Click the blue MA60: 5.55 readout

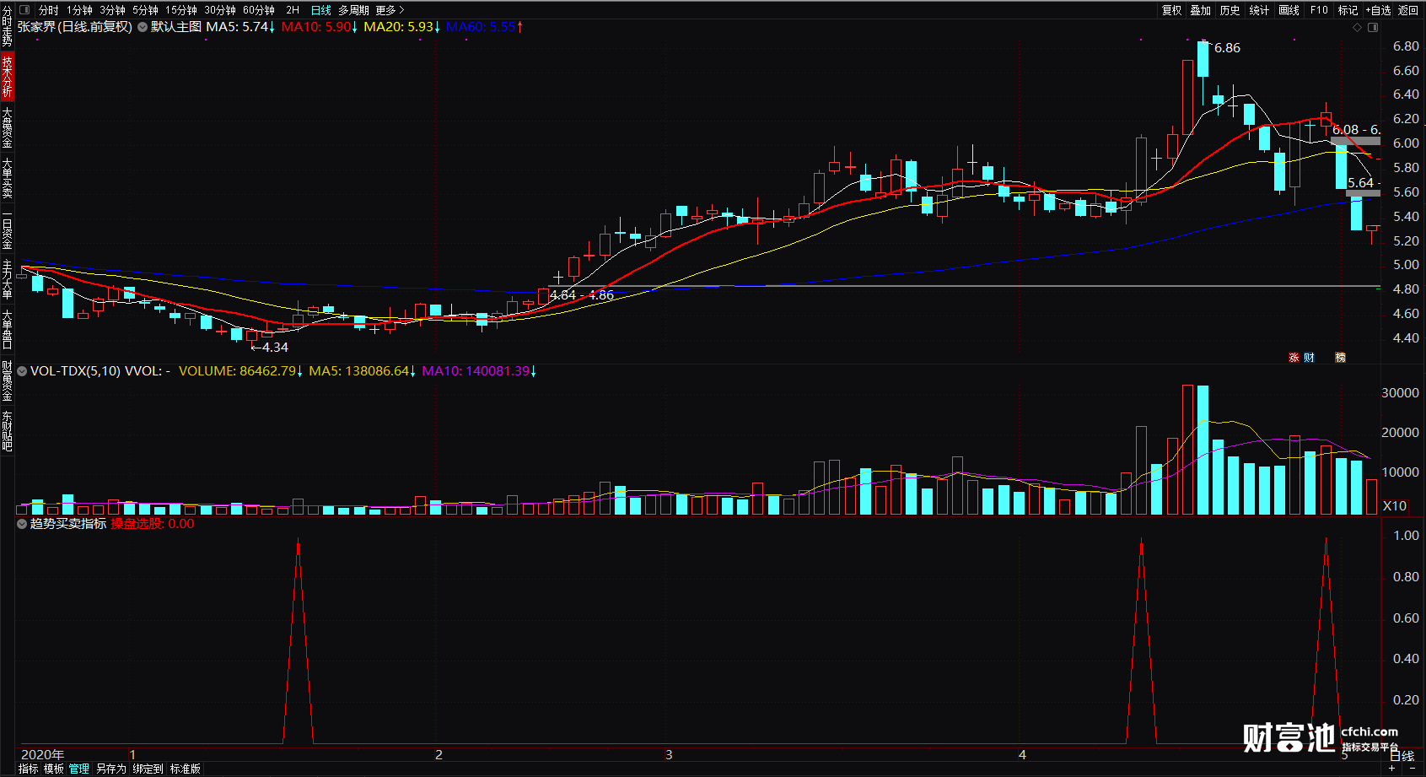tap(484, 27)
